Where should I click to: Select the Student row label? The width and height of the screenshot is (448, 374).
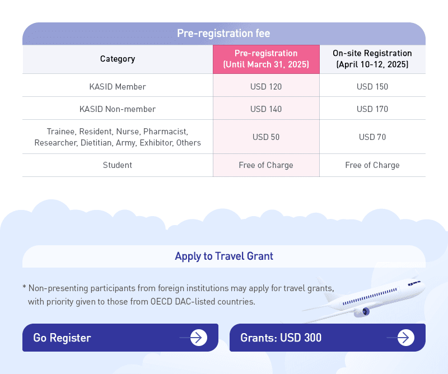tap(118, 165)
